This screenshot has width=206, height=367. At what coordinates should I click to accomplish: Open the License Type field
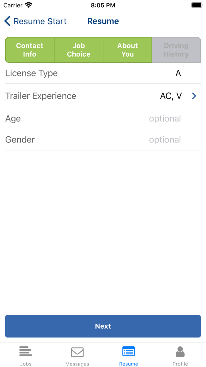click(x=103, y=73)
